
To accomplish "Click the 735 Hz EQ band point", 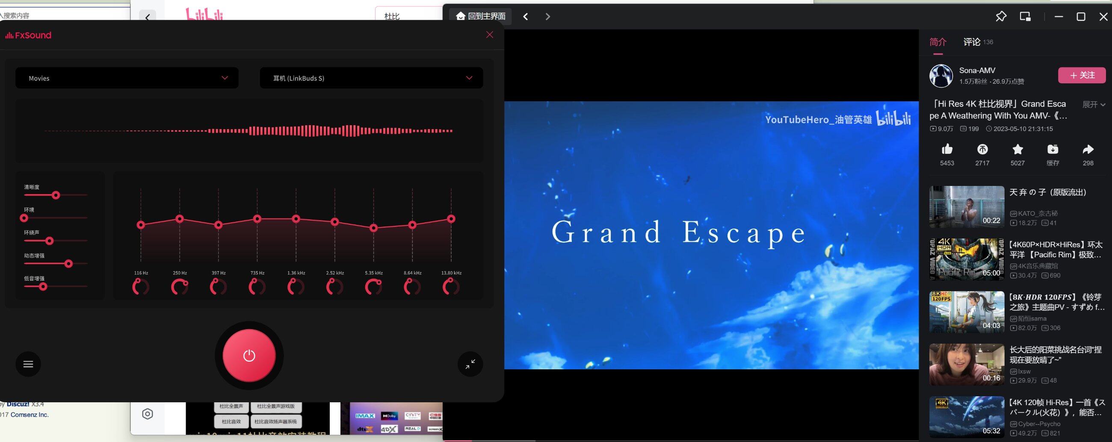I will [x=257, y=219].
